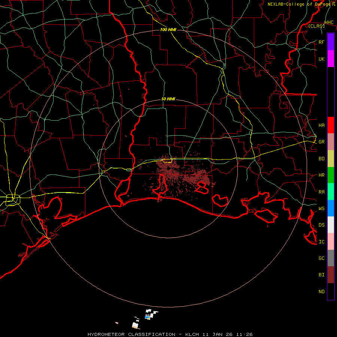Click the IC pink legend swatch
The height and width of the screenshot is (337, 337).
pyautogui.click(x=331, y=242)
